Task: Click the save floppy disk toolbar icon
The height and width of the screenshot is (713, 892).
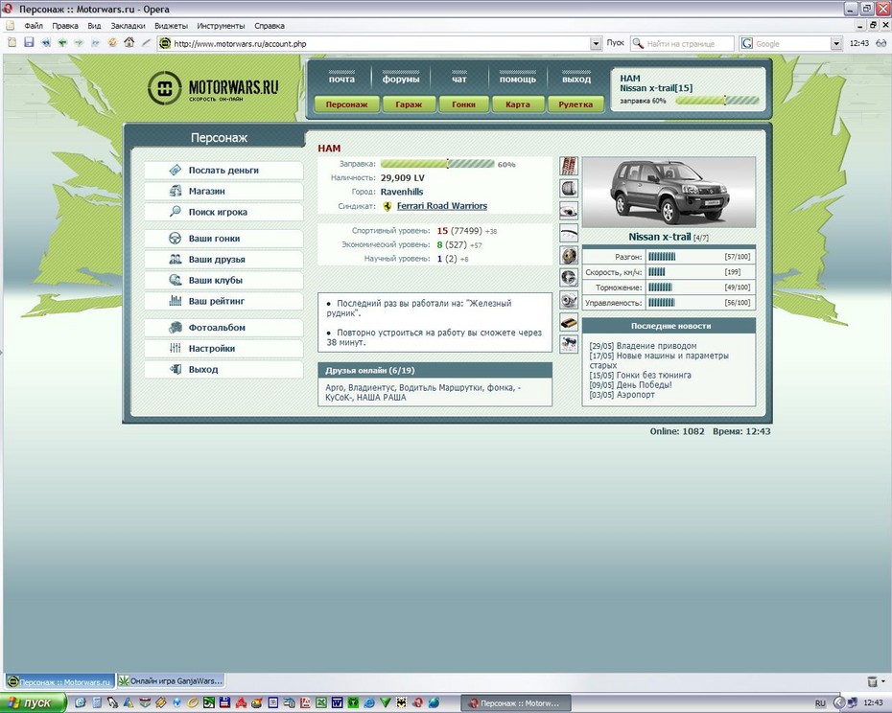Action: pyautogui.click(x=29, y=42)
